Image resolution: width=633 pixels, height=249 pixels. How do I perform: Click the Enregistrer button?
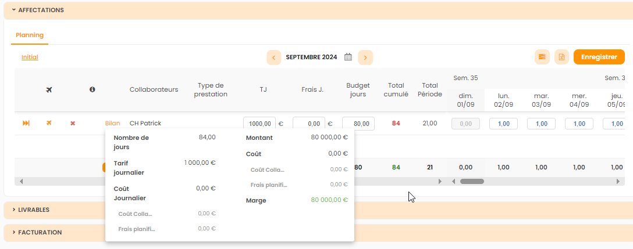[599, 57]
